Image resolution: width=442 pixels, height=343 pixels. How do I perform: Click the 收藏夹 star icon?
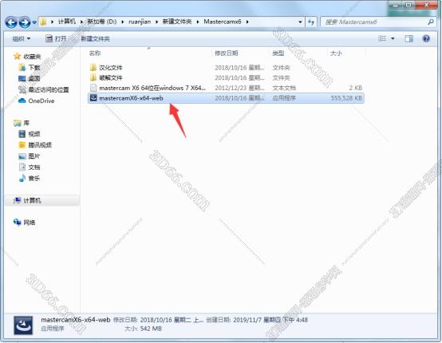[x=18, y=57]
